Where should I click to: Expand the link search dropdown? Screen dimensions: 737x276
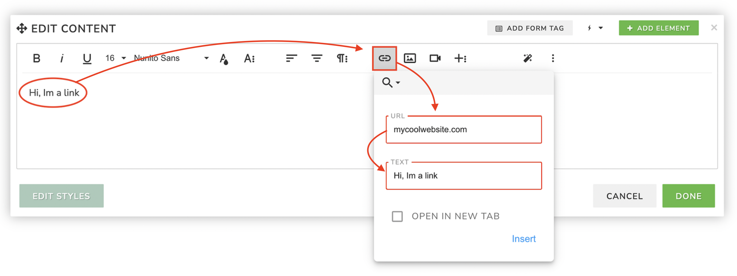pos(391,83)
